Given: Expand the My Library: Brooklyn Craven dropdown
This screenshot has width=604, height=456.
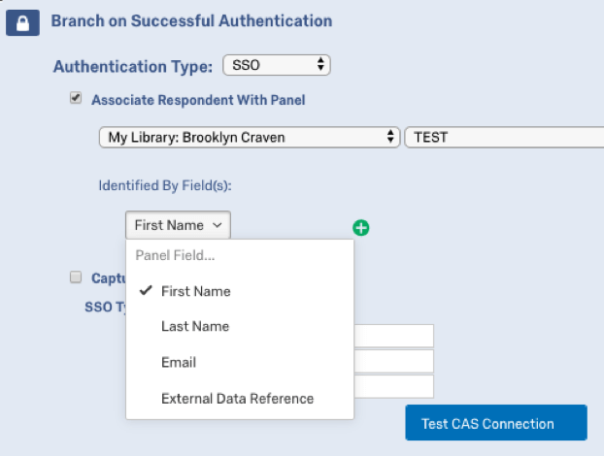Looking at the screenshot, I should click(x=250, y=137).
